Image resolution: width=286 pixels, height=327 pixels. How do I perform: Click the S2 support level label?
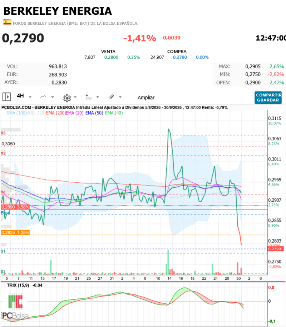pyautogui.click(x=3, y=271)
